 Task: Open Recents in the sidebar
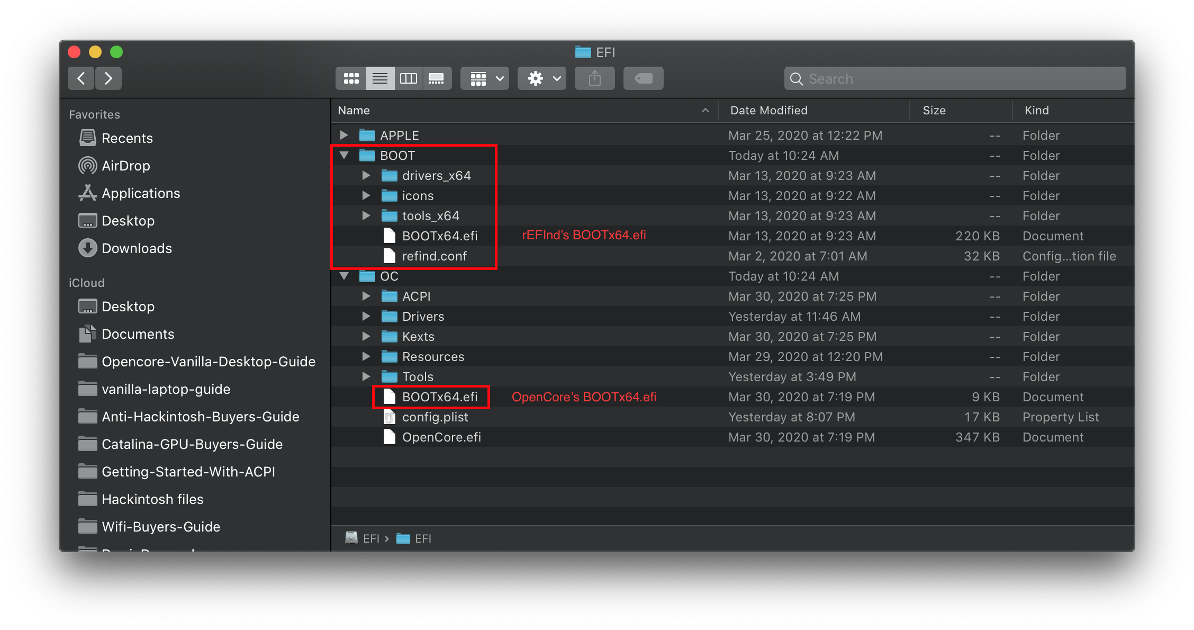[x=127, y=138]
